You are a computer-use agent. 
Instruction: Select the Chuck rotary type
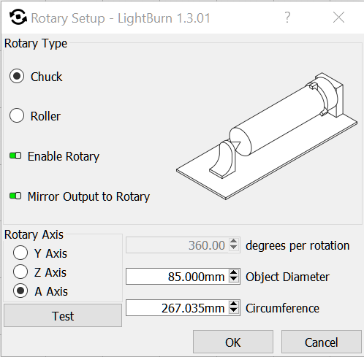pos(17,76)
